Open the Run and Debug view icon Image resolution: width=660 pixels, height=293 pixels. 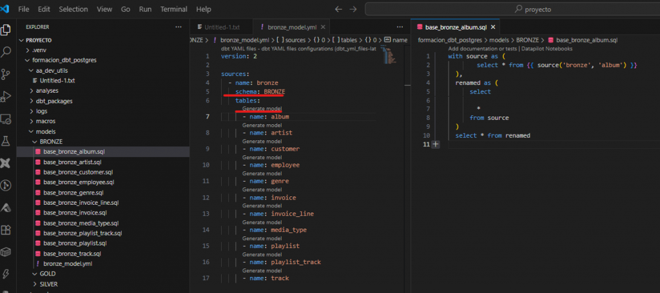pyautogui.click(x=6, y=97)
